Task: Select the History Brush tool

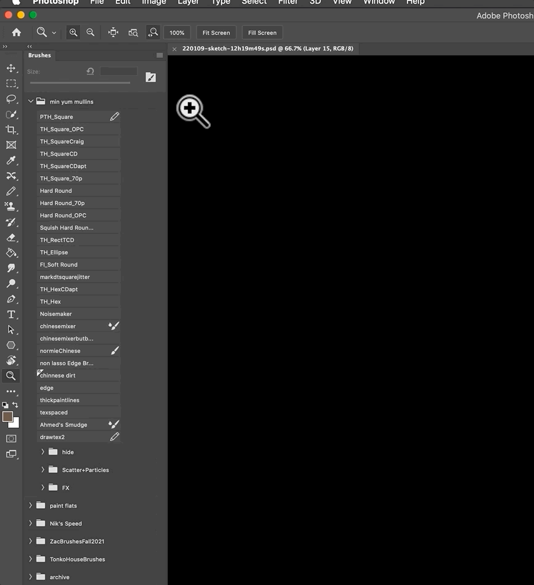Action: (x=11, y=222)
